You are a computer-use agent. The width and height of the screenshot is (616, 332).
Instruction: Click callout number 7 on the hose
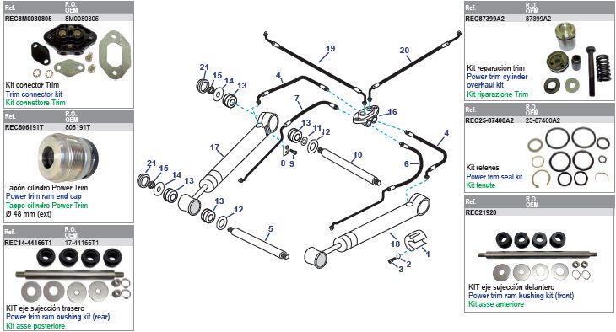[x=296, y=99]
